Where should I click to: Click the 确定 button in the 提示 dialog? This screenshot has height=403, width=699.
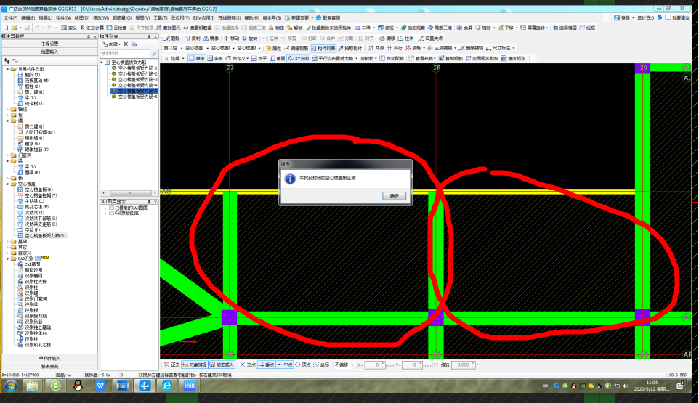pos(394,196)
